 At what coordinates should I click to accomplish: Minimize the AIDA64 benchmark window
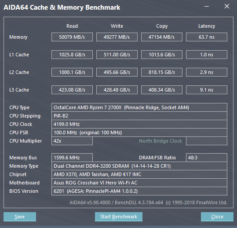tap(207, 6)
